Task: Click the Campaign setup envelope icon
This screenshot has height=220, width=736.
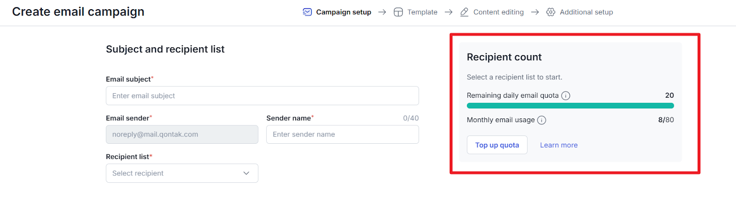Action: click(307, 12)
